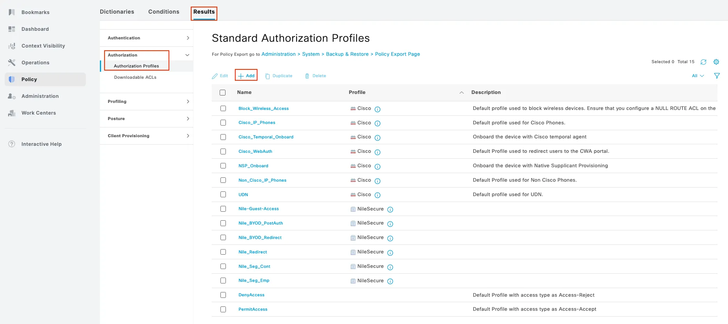The width and height of the screenshot is (728, 324).
Task: Show info for Nile-Guest-Access NileSecure profile
Action: click(x=390, y=209)
